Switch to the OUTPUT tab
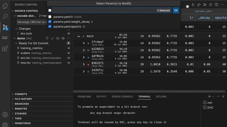 (101, 96)
